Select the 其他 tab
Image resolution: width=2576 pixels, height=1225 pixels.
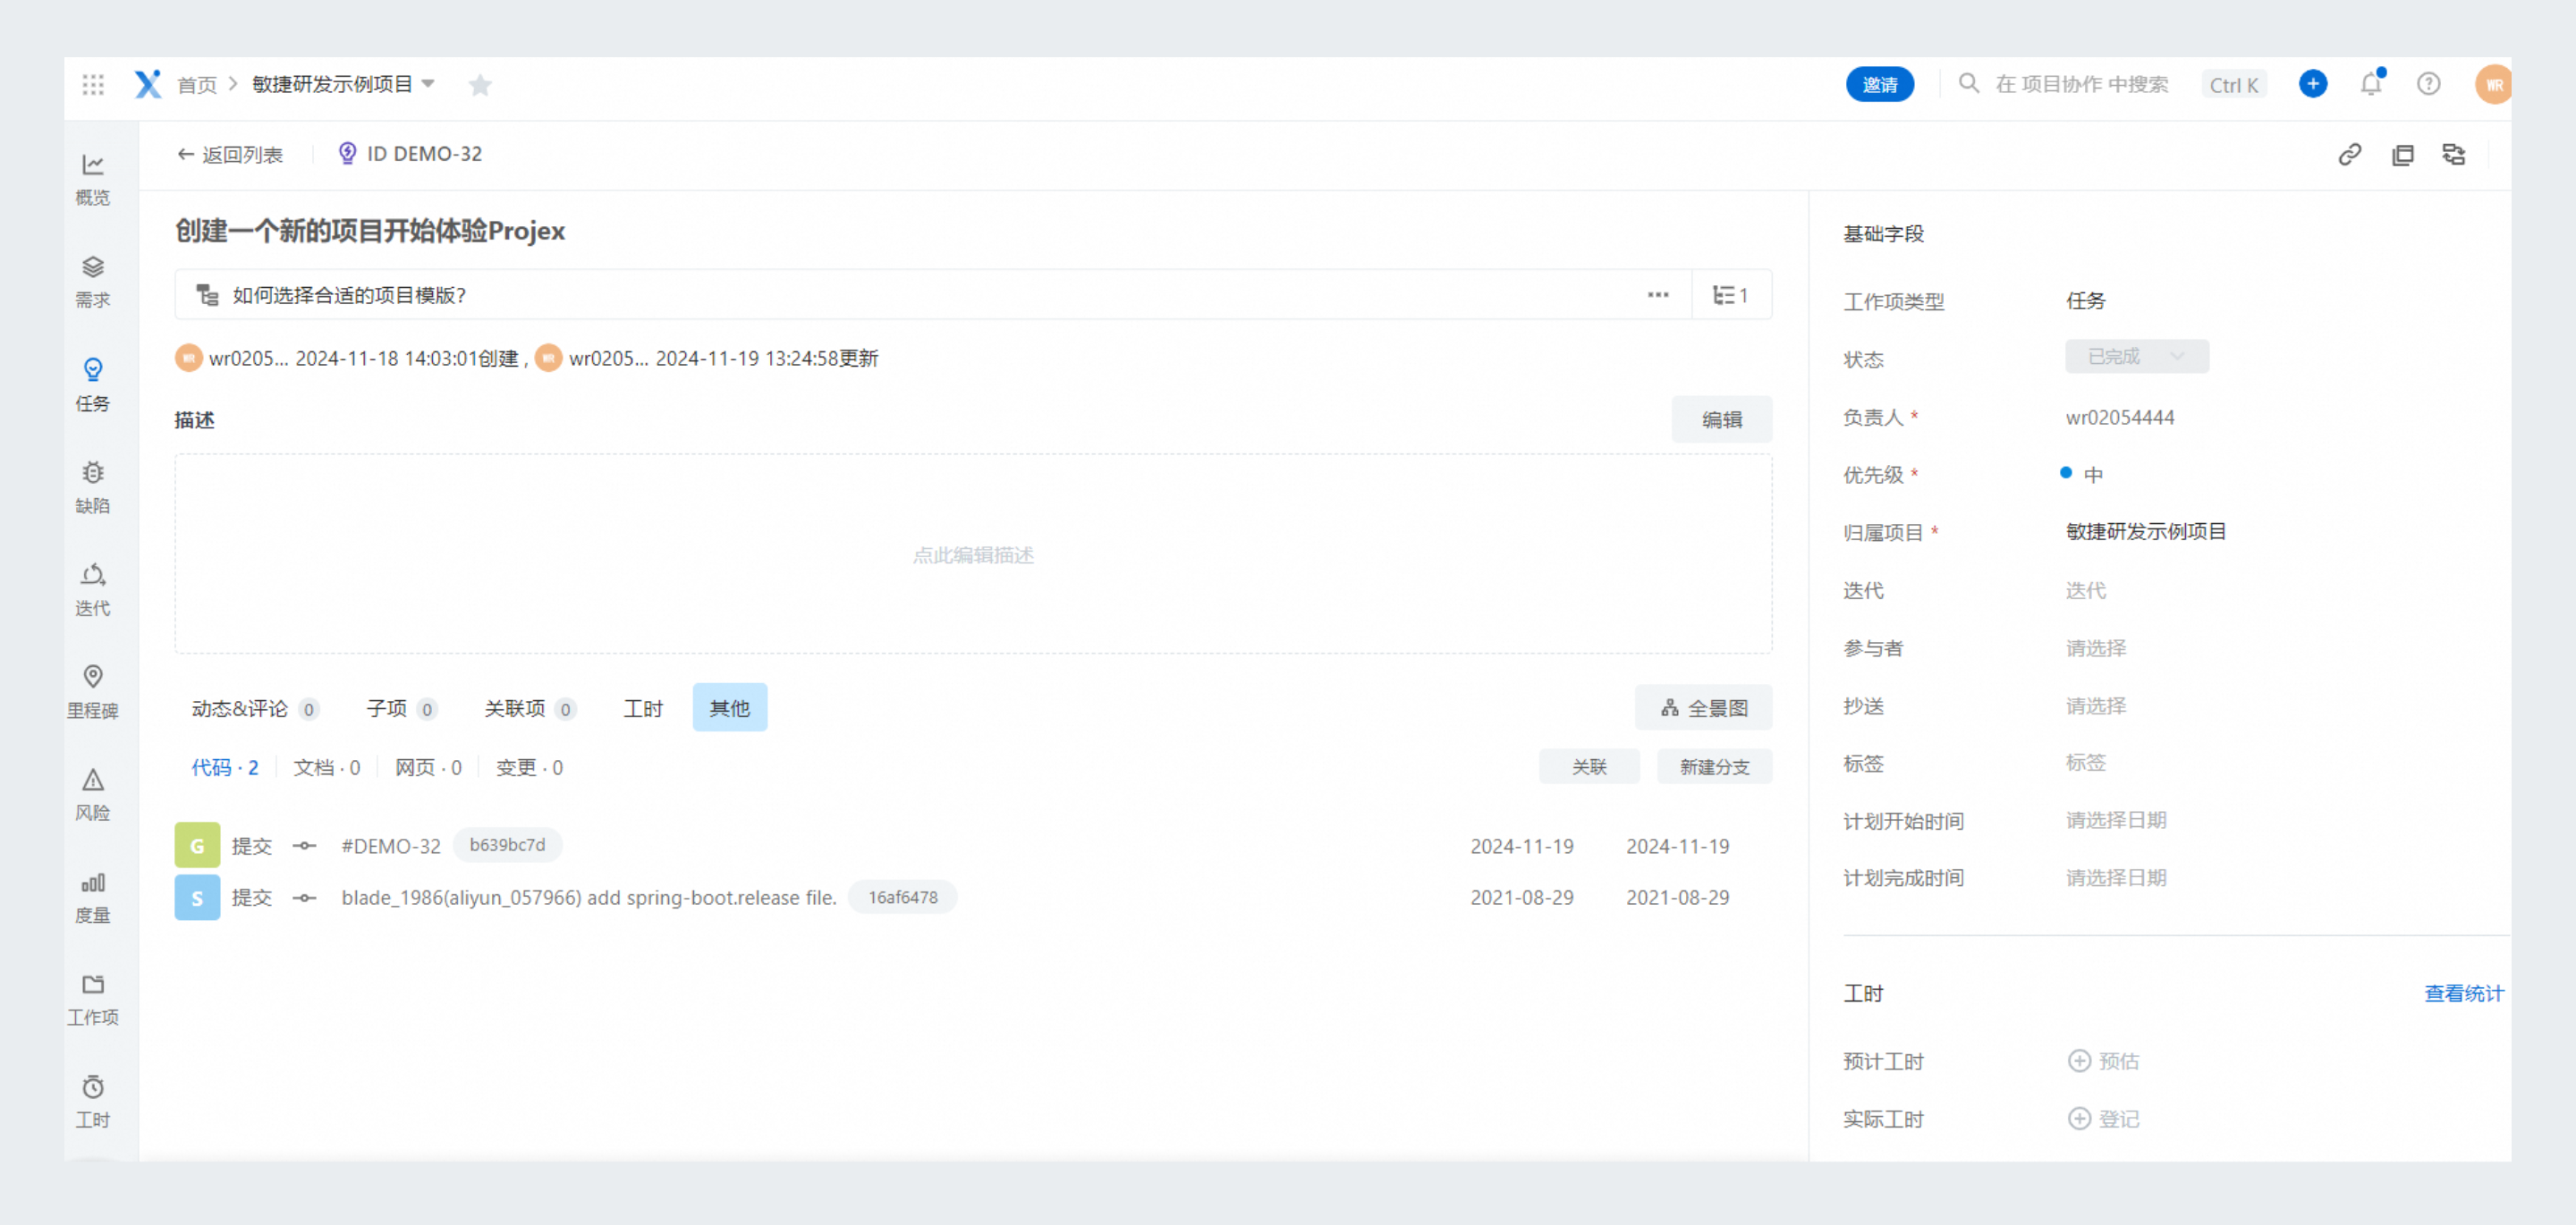pyautogui.click(x=730, y=708)
